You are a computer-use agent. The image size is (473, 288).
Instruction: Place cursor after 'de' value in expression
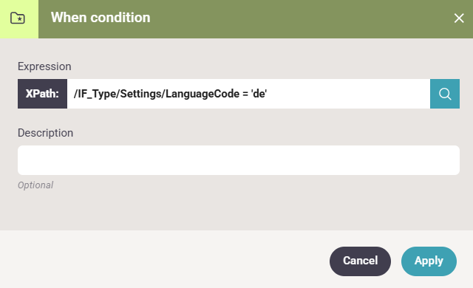click(x=267, y=94)
